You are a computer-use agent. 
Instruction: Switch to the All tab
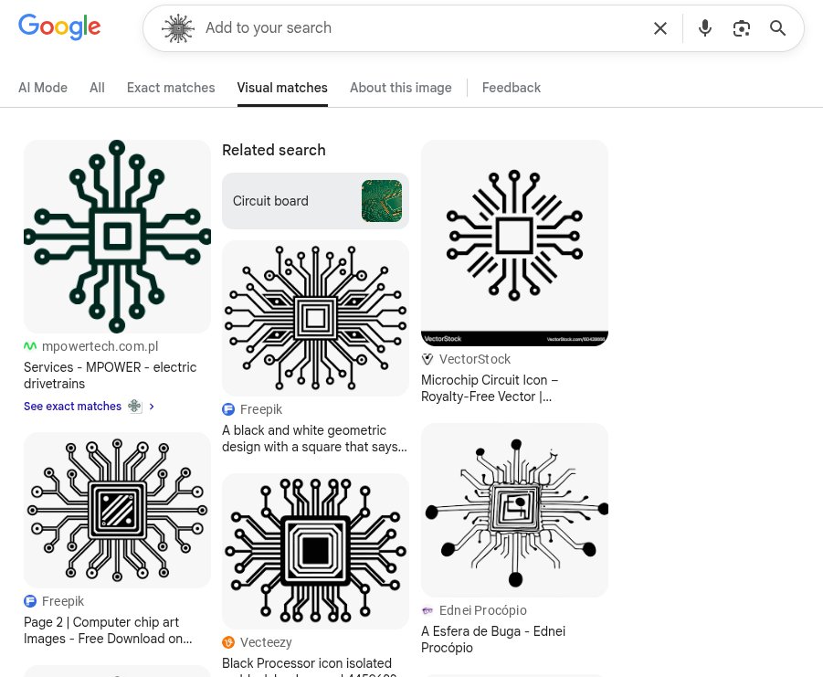click(x=97, y=88)
